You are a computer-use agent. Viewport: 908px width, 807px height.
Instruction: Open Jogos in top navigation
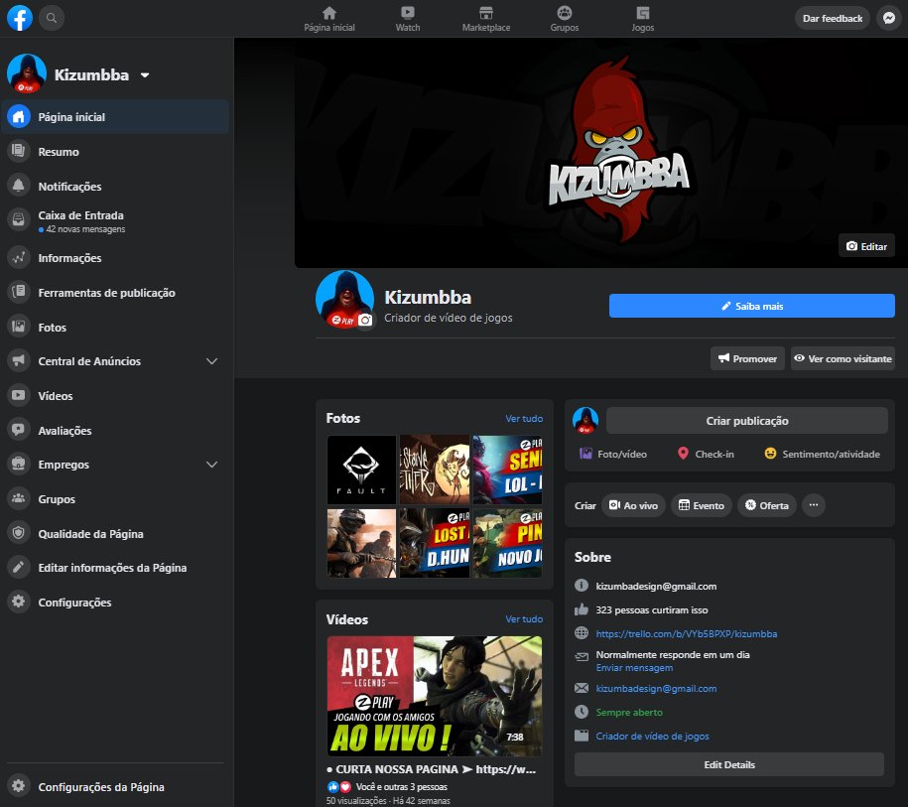[x=643, y=19]
